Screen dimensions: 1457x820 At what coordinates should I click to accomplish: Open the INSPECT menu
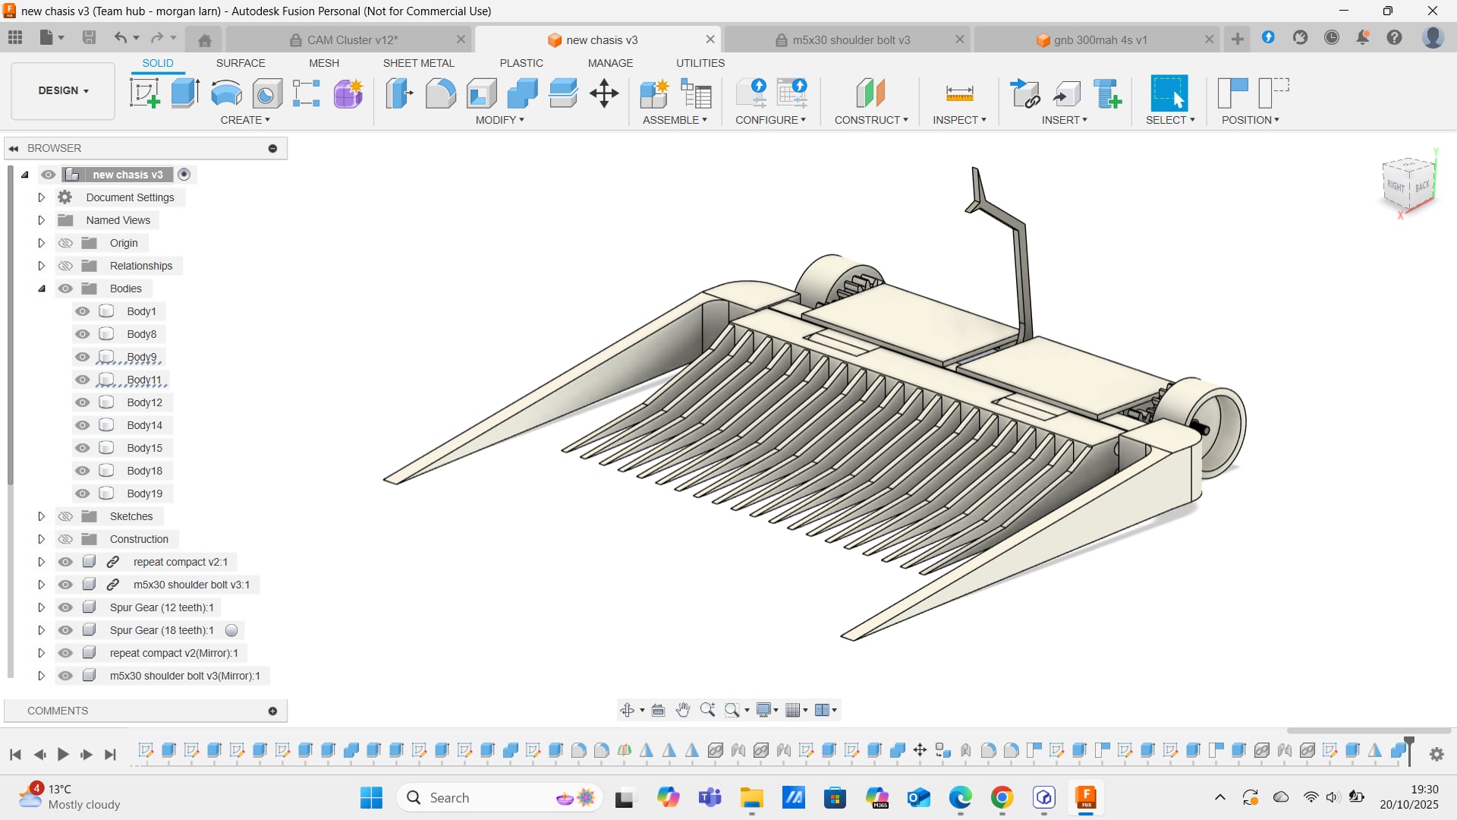coord(958,120)
